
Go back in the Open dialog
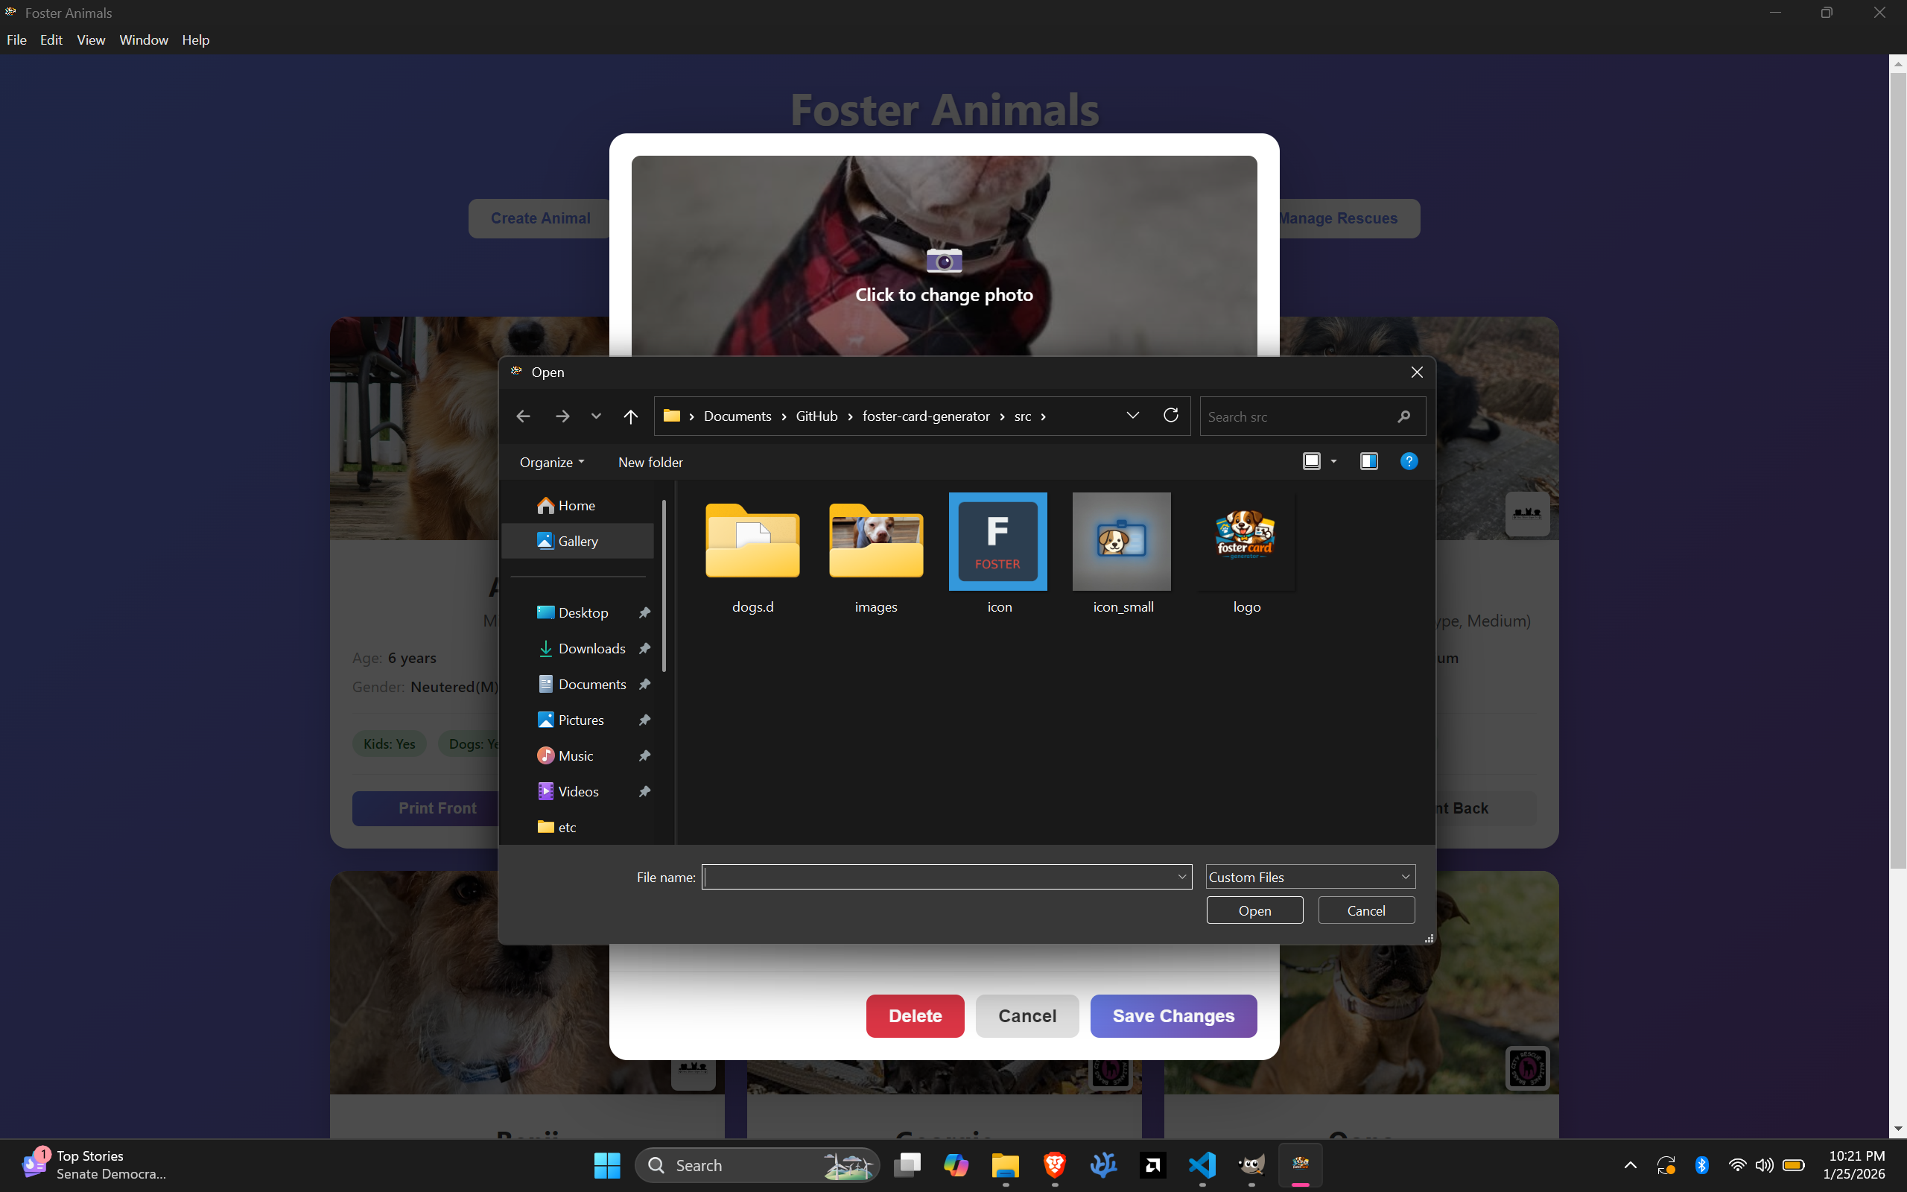click(523, 416)
